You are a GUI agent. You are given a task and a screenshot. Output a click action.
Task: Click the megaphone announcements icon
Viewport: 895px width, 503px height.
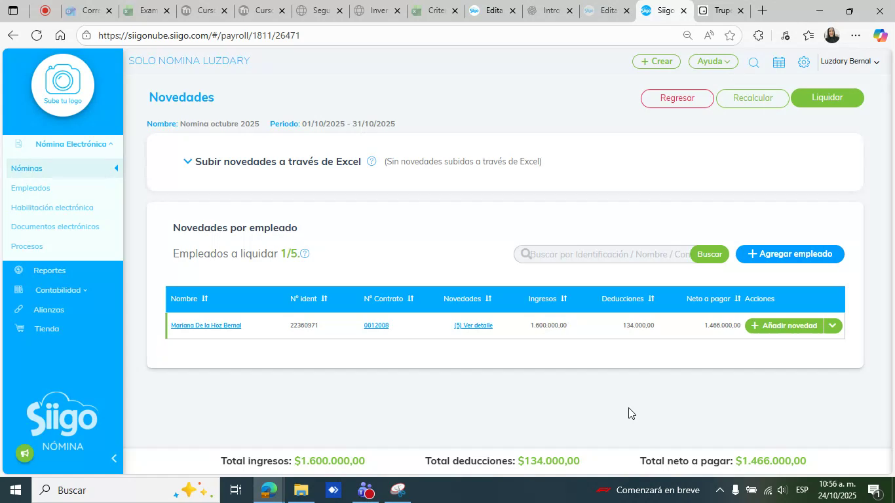[x=25, y=453]
